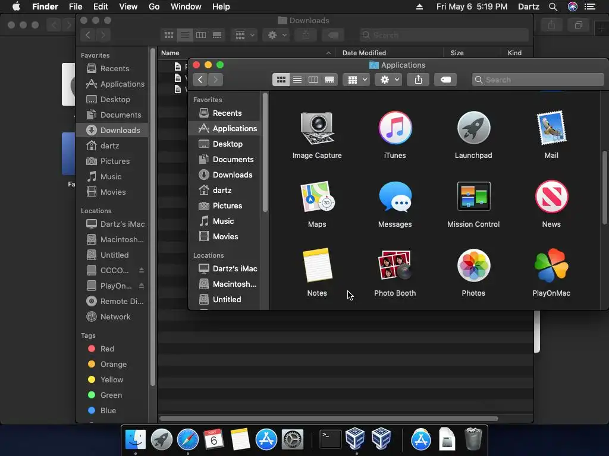This screenshot has height=456, width=609.
Task: Open Safari from the Dock
Action: coord(187,439)
